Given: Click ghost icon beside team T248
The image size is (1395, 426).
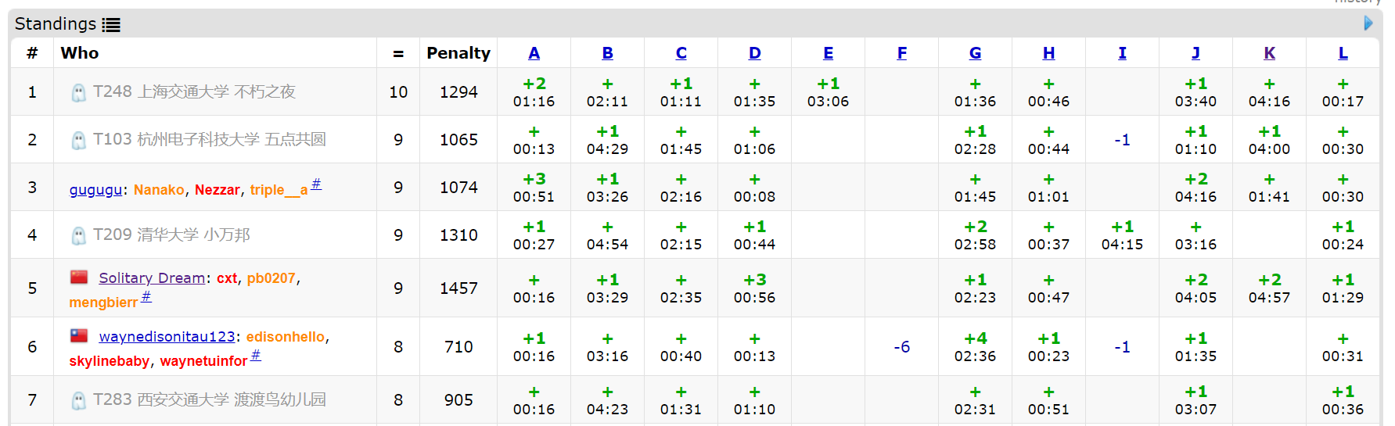Looking at the screenshot, I should (78, 93).
